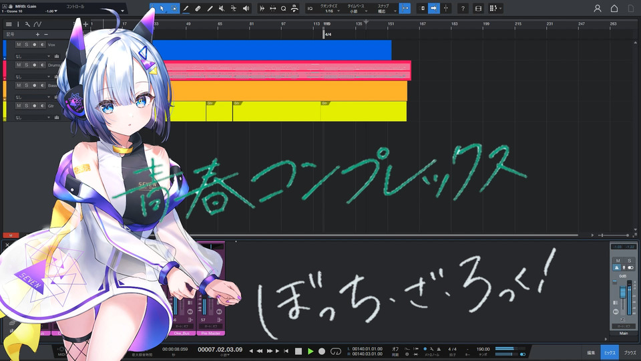Solo the Main channel with S

pos(629,260)
